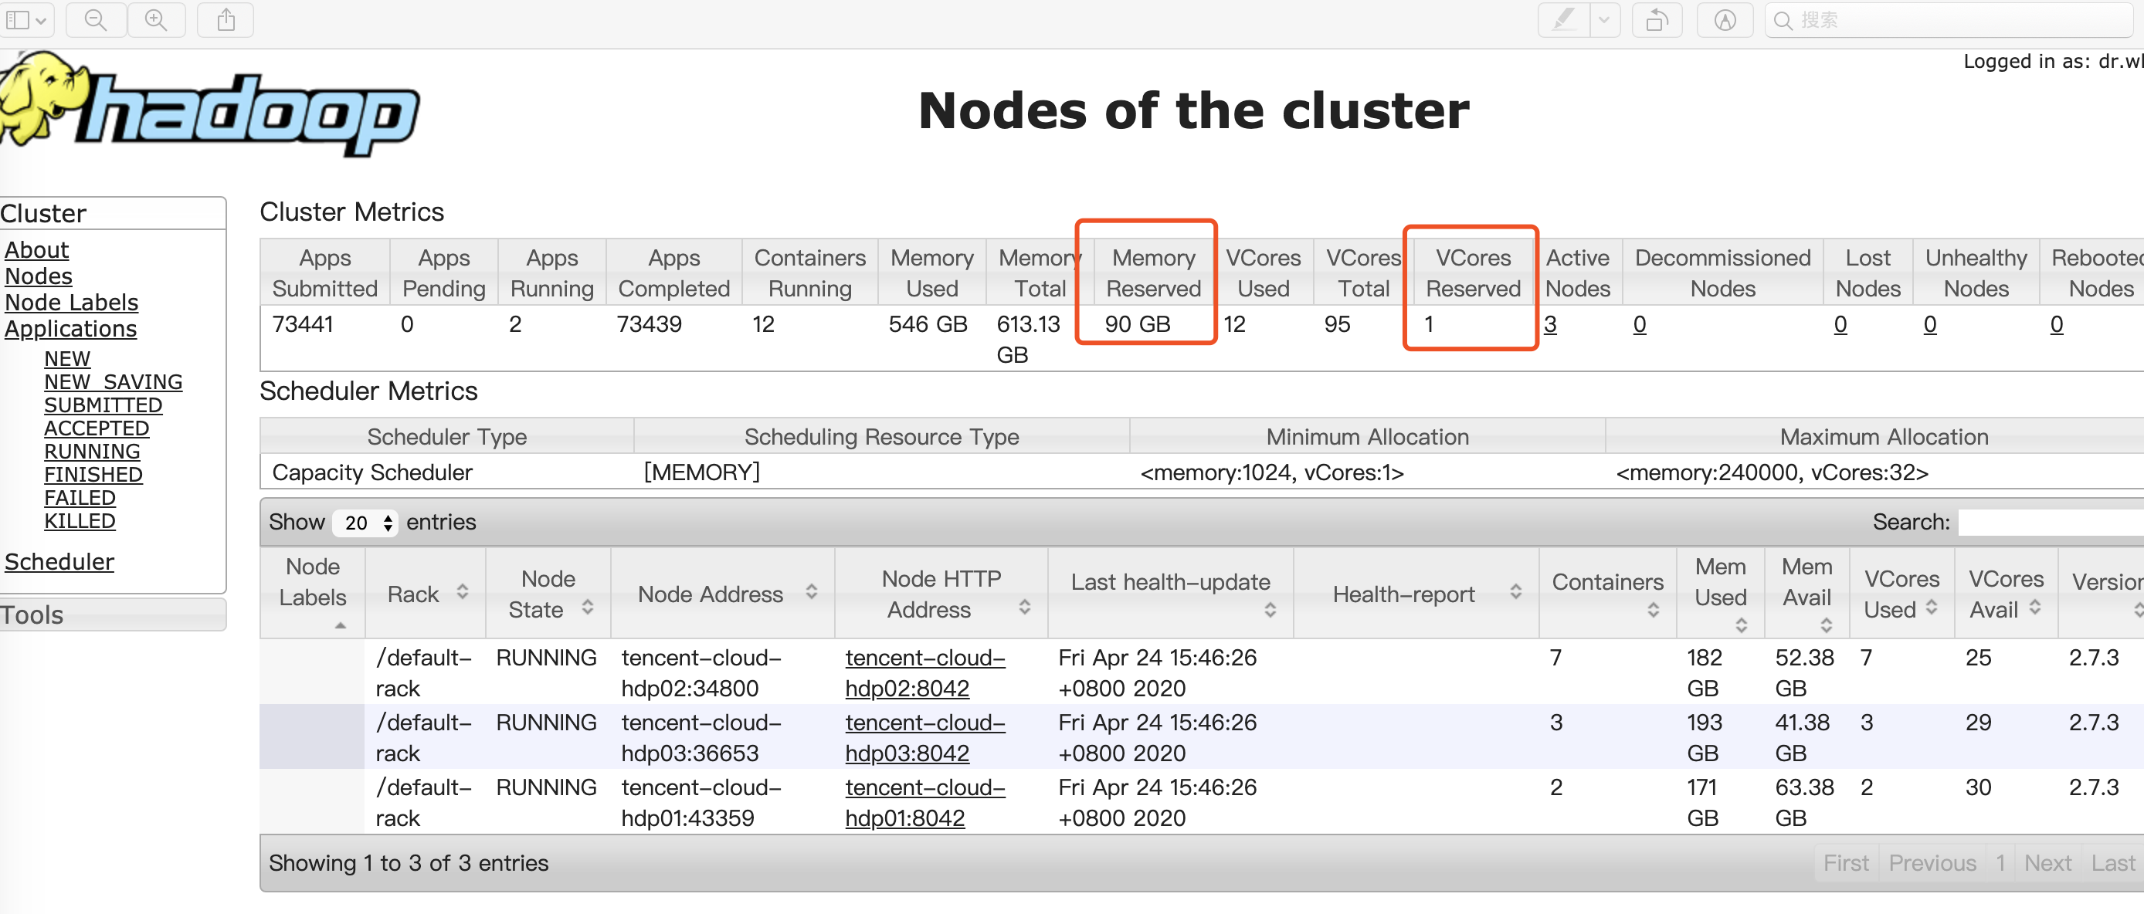The image size is (2144, 914).
Task: Sort by Health-report column arrows
Action: click(1515, 592)
